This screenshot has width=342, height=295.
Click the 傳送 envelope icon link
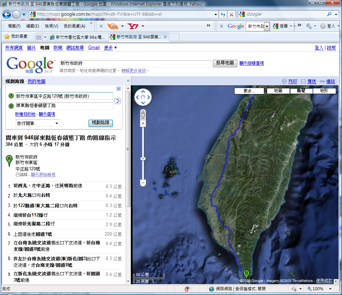click(309, 81)
